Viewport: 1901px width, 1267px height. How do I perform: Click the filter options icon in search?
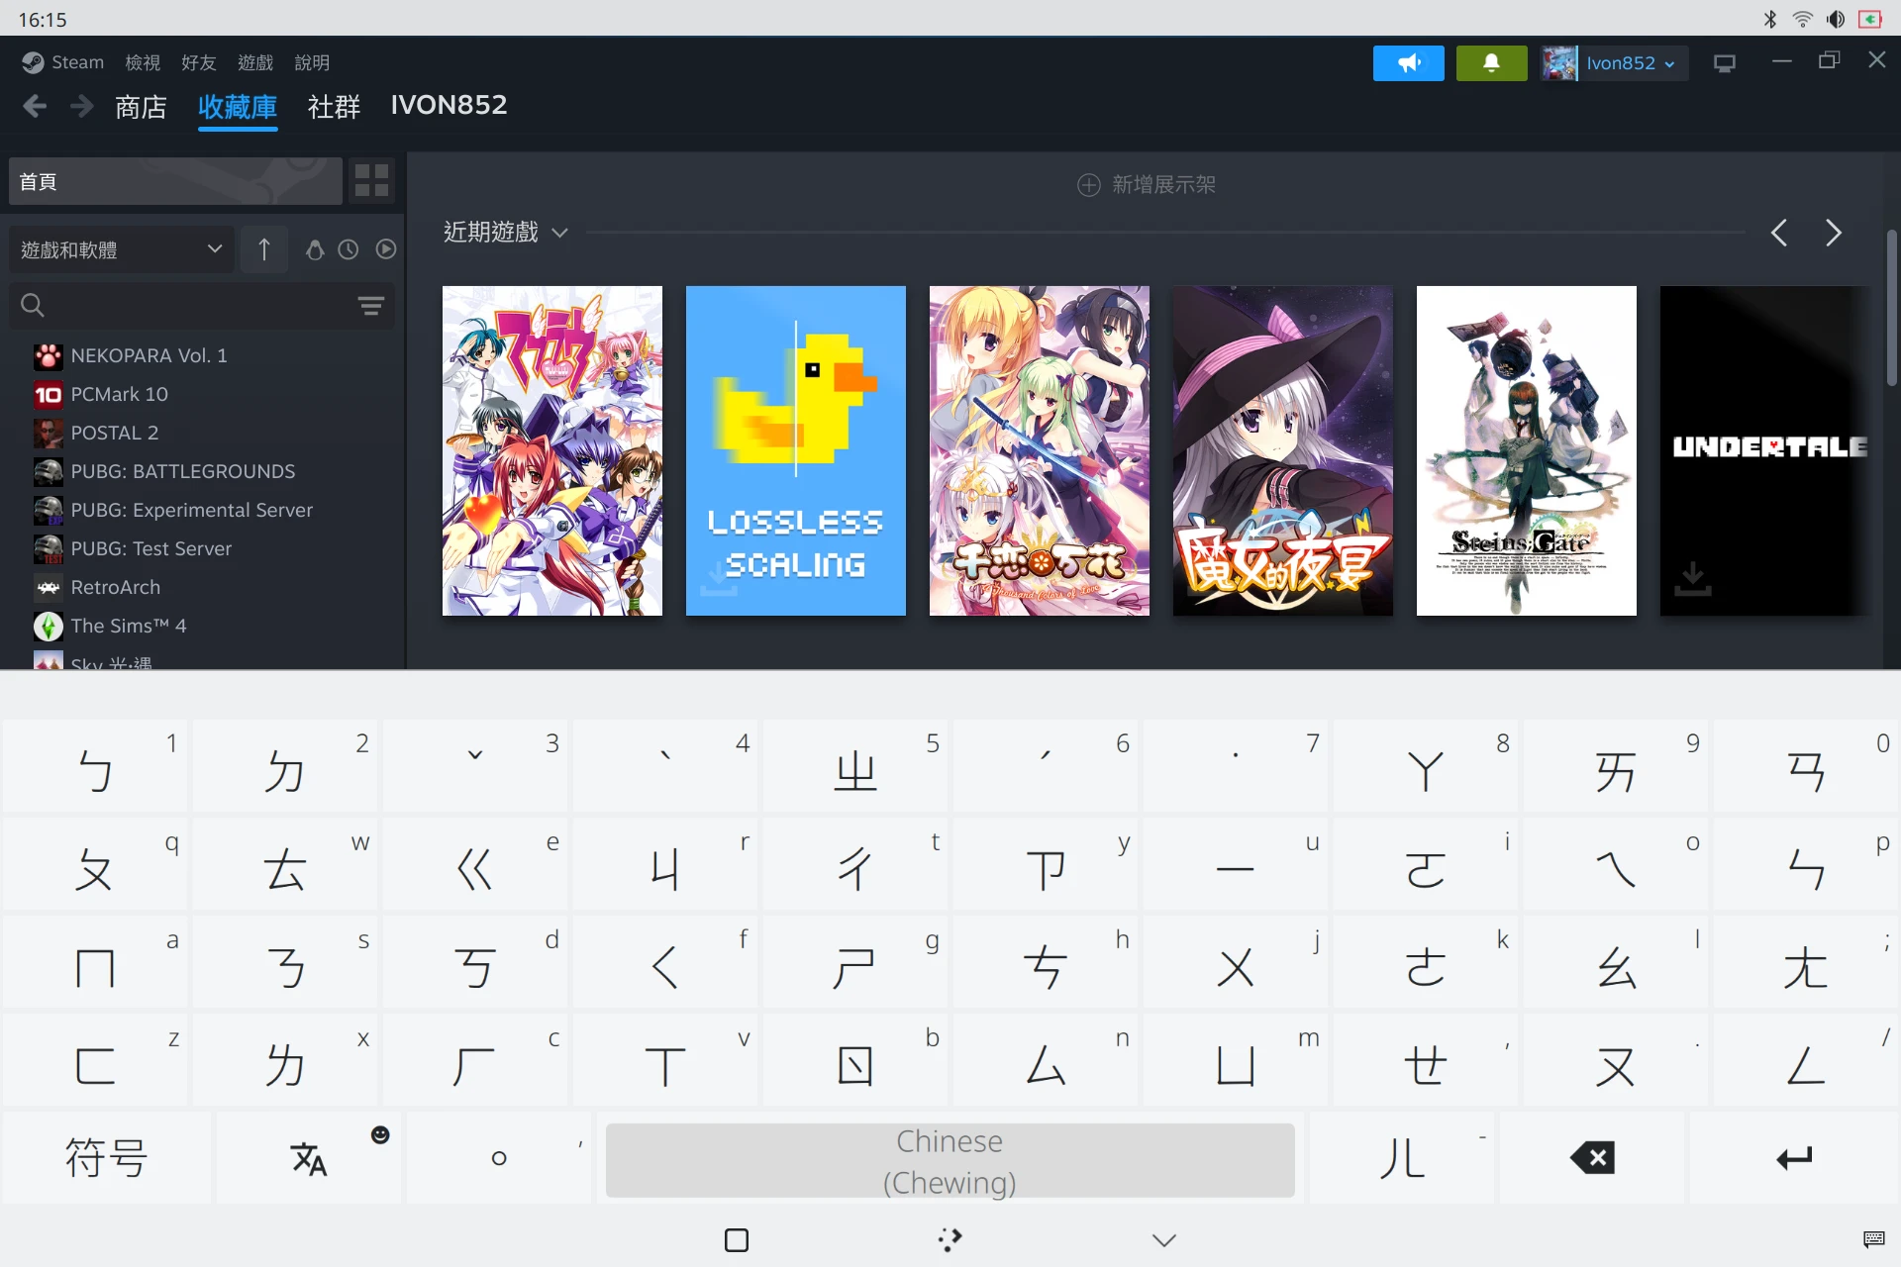click(370, 306)
